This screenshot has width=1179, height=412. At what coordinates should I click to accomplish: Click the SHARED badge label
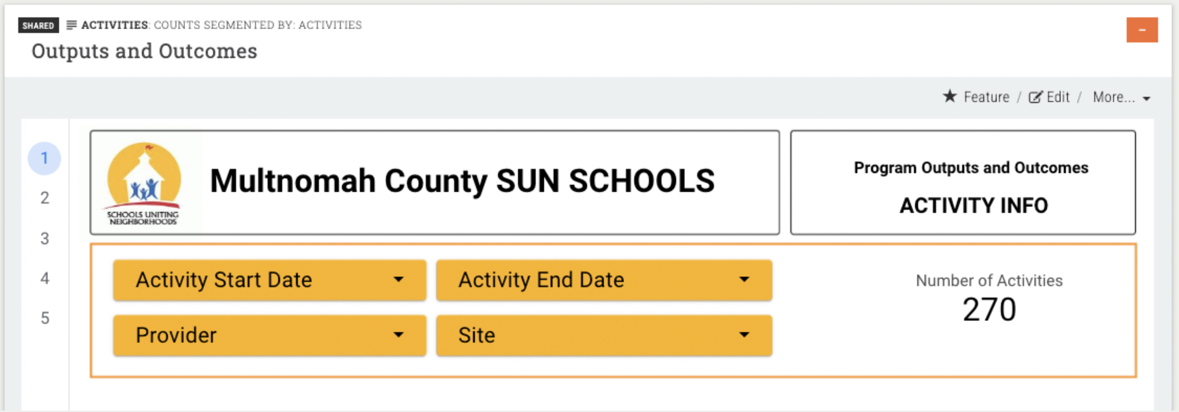coord(38,25)
